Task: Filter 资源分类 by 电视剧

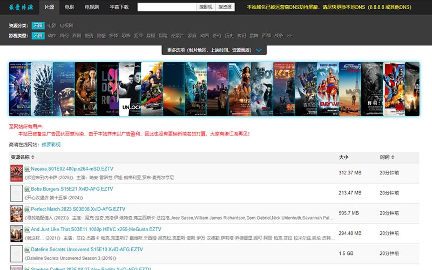Action: pos(66,25)
